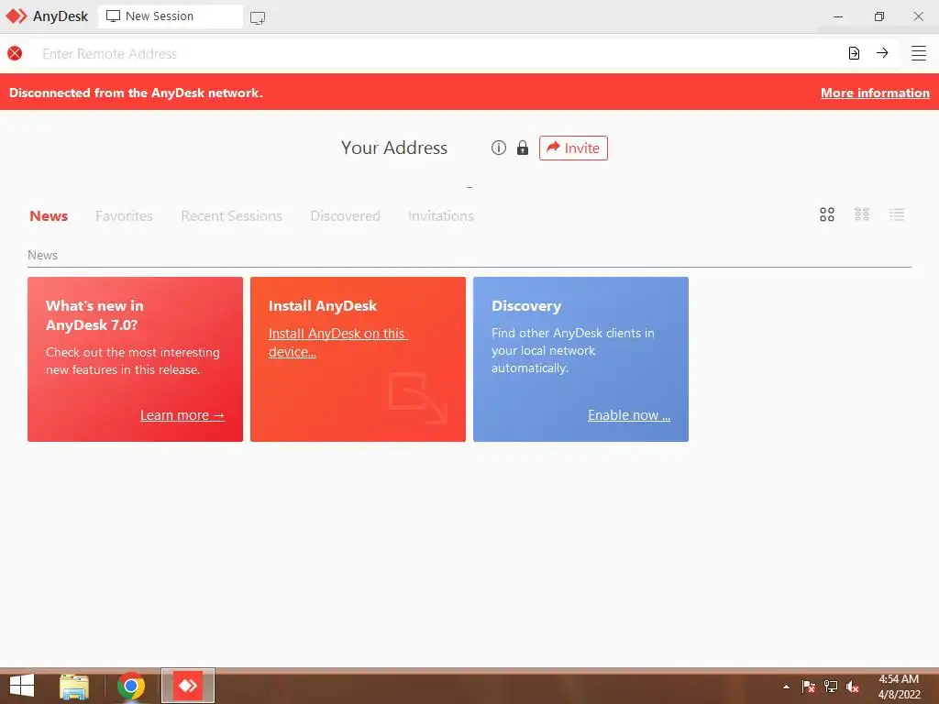Switch to the Discovered tab
Viewport: 939px width, 704px height.
pos(345,215)
